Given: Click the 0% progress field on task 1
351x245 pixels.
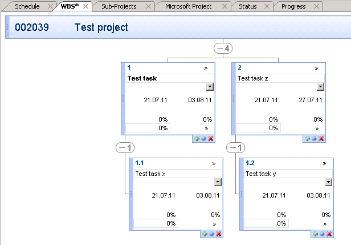Looking at the screenshot, I should [148, 128].
